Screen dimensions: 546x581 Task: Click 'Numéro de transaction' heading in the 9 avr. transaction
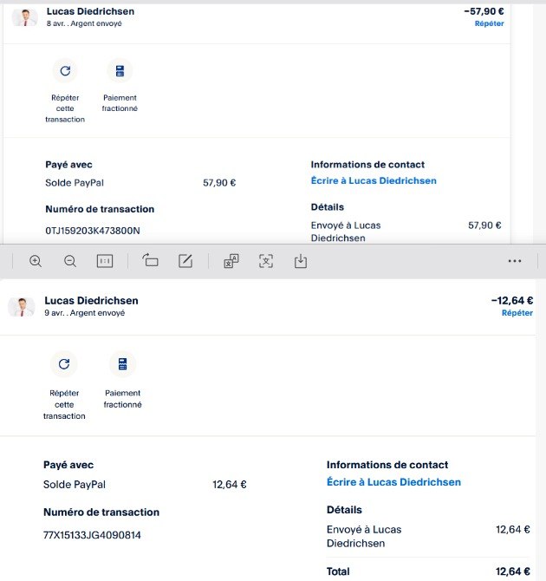coord(101,512)
